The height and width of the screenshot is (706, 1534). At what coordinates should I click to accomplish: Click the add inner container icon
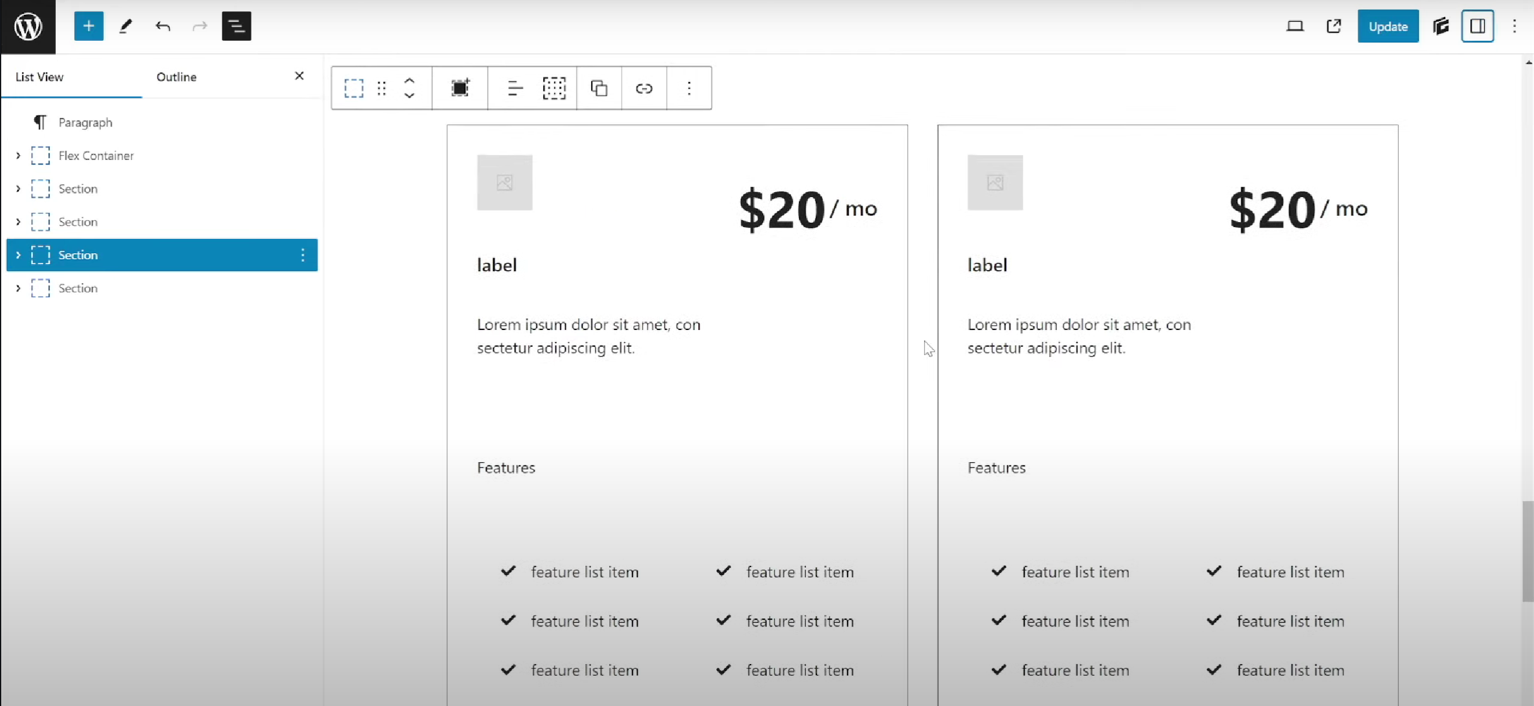(x=460, y=89)
